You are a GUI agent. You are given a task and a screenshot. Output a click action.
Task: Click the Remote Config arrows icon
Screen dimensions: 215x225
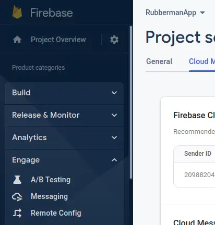tap(17, 213)
